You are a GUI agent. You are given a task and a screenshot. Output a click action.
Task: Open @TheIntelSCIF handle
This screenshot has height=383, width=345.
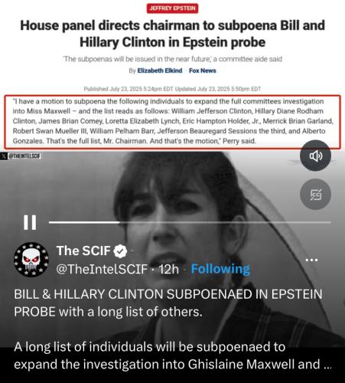[x=102, y=269]
